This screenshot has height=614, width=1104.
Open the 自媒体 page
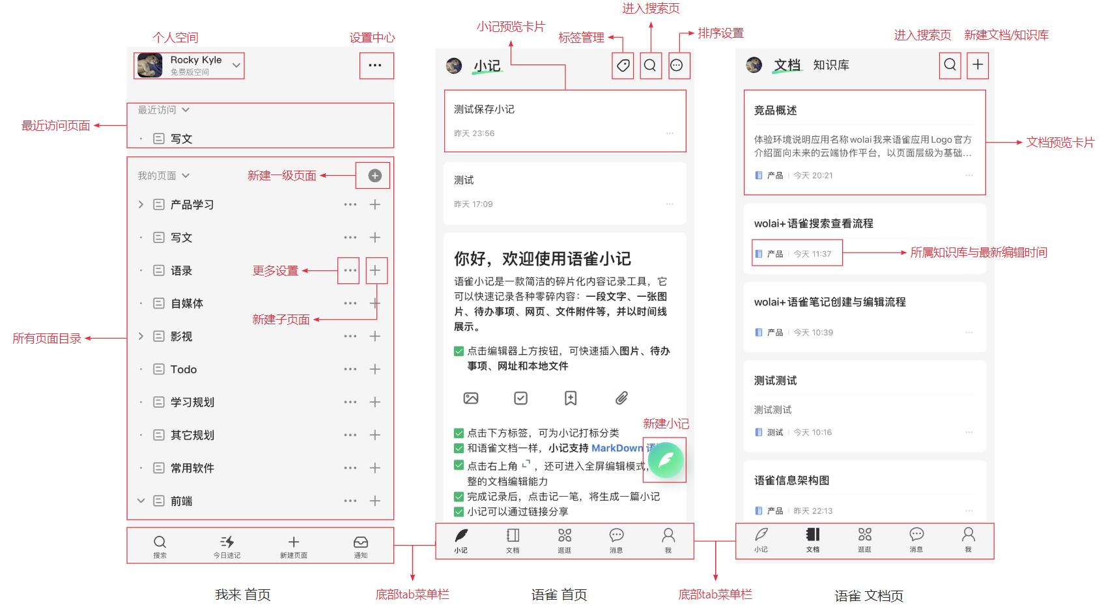pos(187,303)
